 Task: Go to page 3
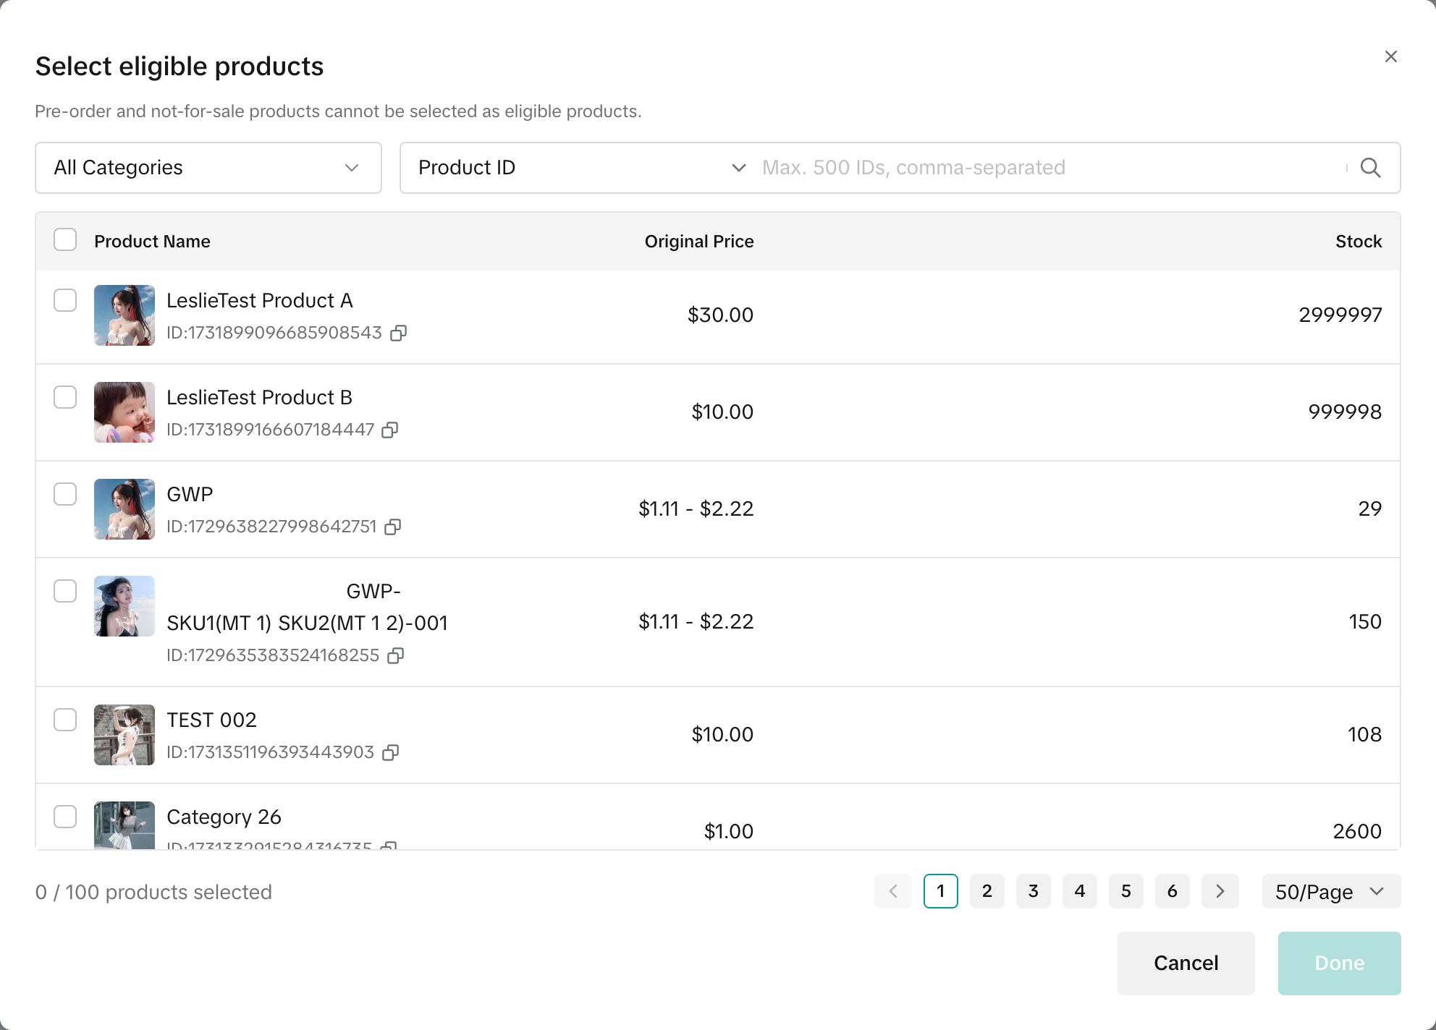click(1033, 891)
